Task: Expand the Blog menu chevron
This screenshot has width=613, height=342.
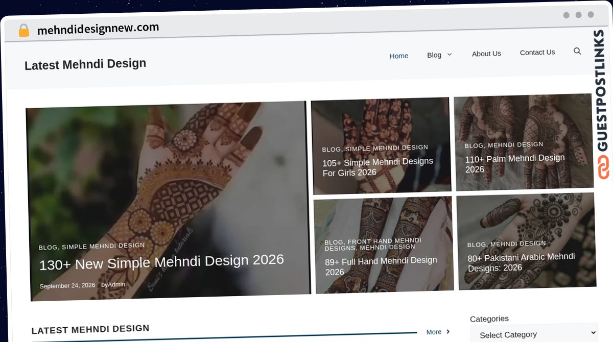Action: [450, 55]
